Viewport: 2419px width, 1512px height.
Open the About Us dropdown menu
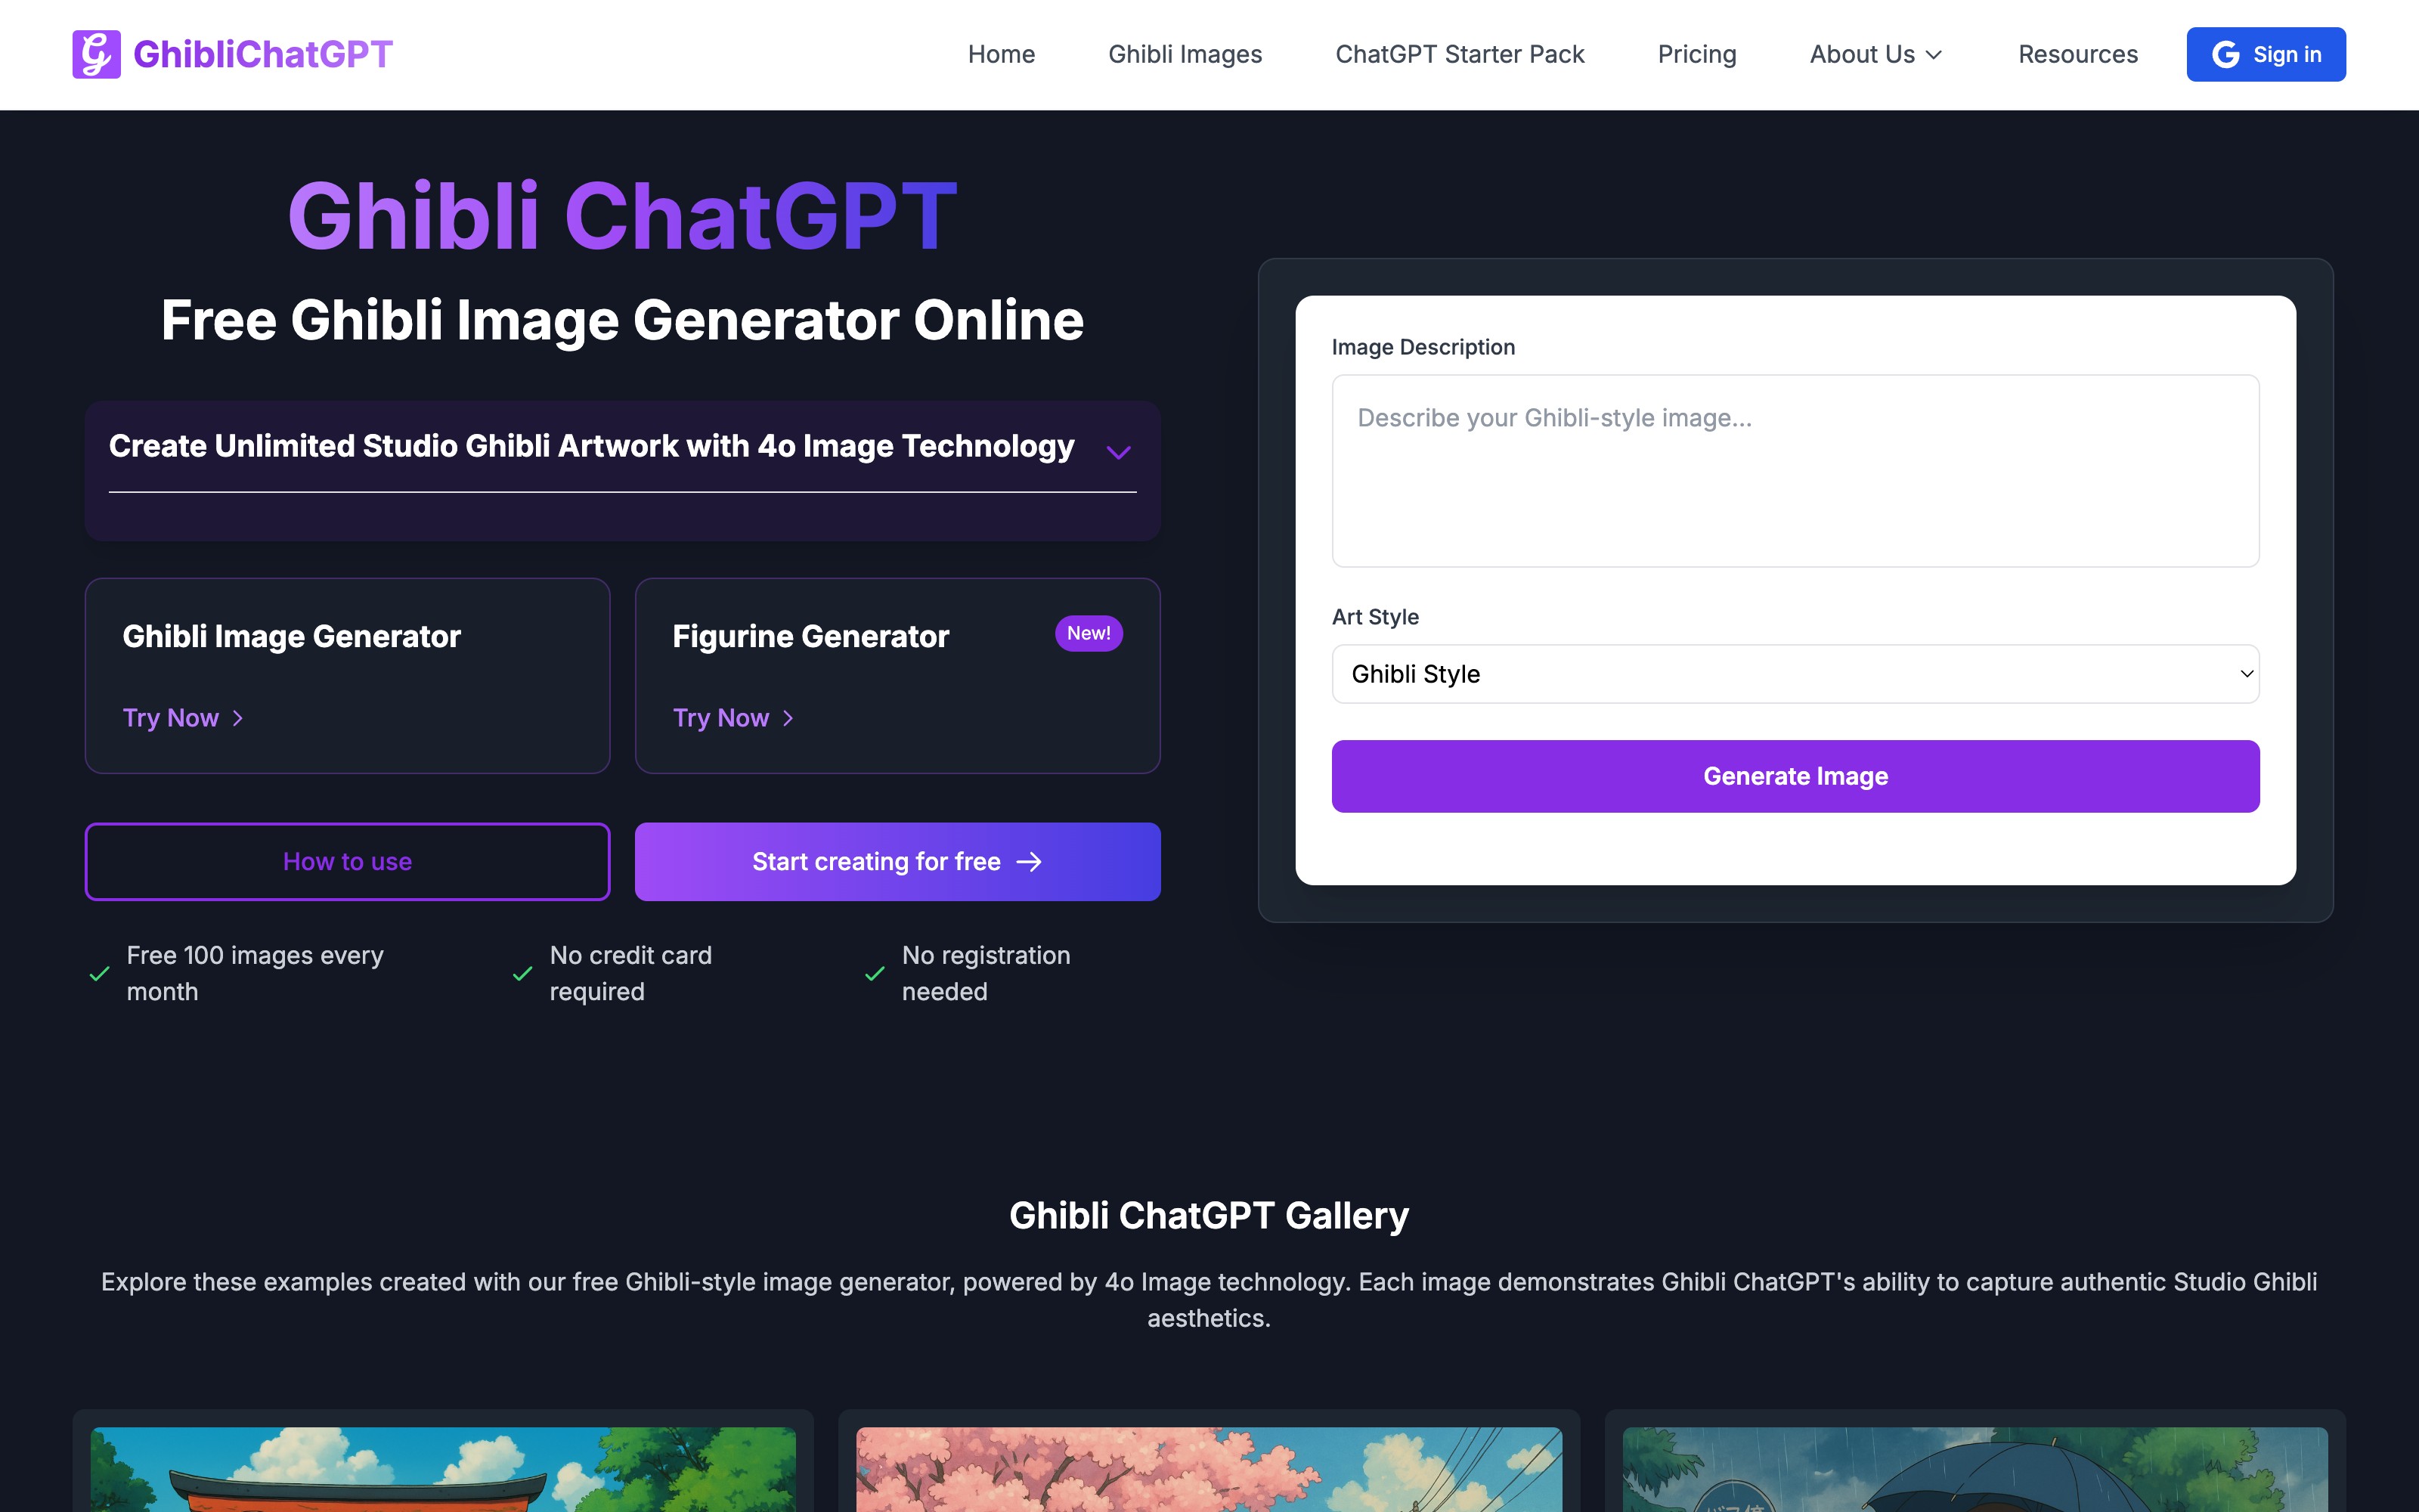[1875, 54]
